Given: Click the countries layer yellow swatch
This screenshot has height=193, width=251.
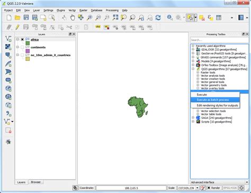Looking at the screenshot, I should coord(28,59).
